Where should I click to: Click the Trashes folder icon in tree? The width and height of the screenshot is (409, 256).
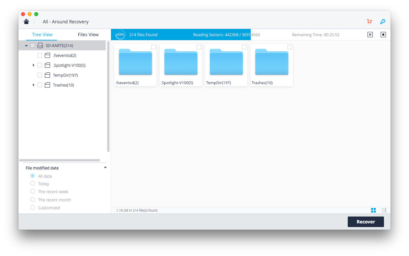pyautogui.click(x=47, y=85)
